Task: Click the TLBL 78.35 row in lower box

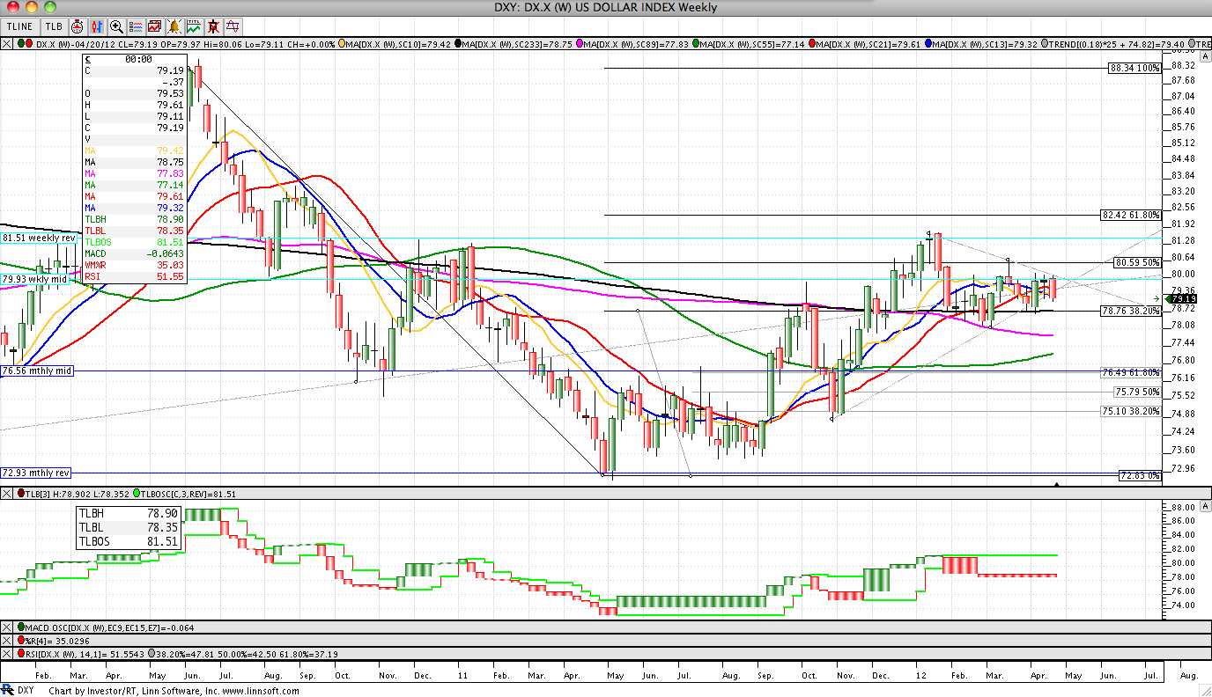Action: click(x=129, y=526)
